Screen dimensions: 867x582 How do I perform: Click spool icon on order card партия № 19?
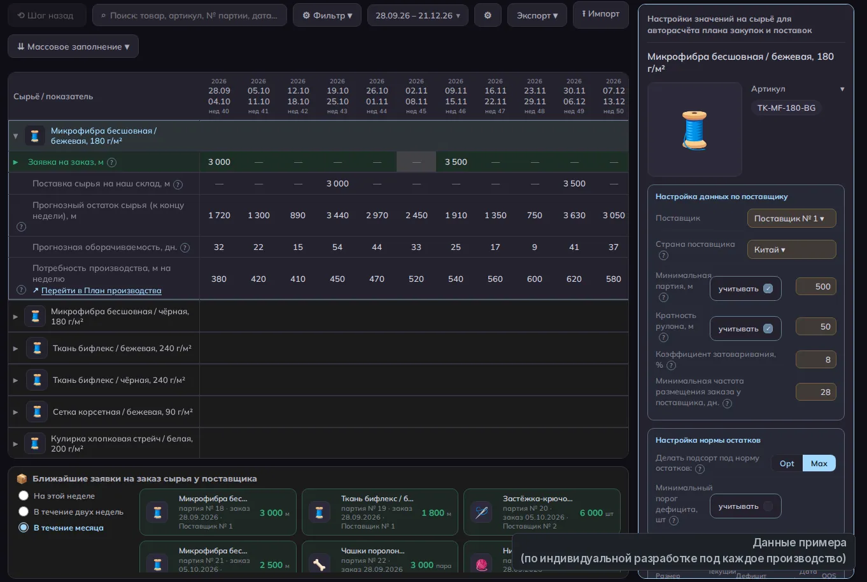tap(320, 512)
